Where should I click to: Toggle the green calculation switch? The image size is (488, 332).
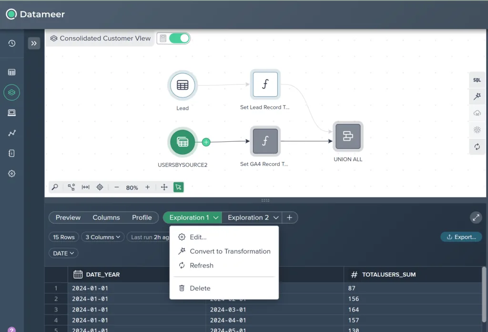coord(179,38)
